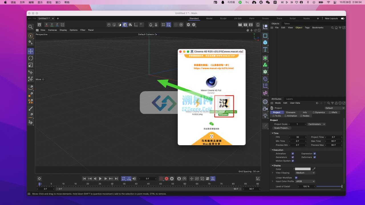365x205 pixels.
Task: Disable the Linear Workflow checkbox
Action: tap(296, 178)
